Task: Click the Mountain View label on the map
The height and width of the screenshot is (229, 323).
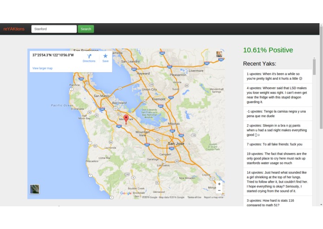Action: coord(143,134)
